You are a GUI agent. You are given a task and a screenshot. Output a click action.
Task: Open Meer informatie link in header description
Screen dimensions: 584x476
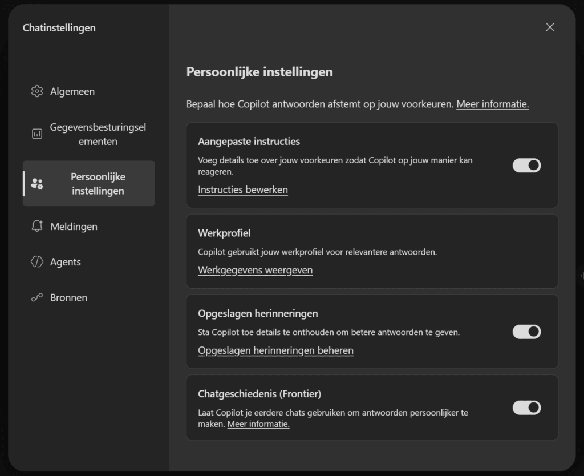point(492,104)
